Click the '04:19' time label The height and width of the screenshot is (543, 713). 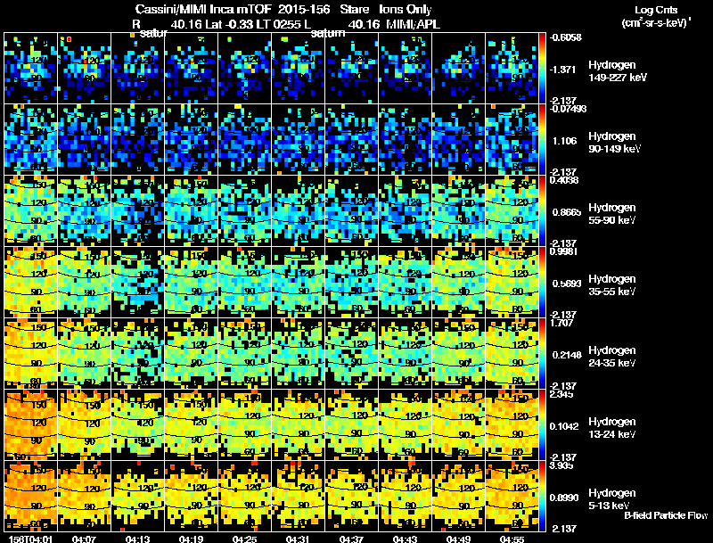pos(191,539)
